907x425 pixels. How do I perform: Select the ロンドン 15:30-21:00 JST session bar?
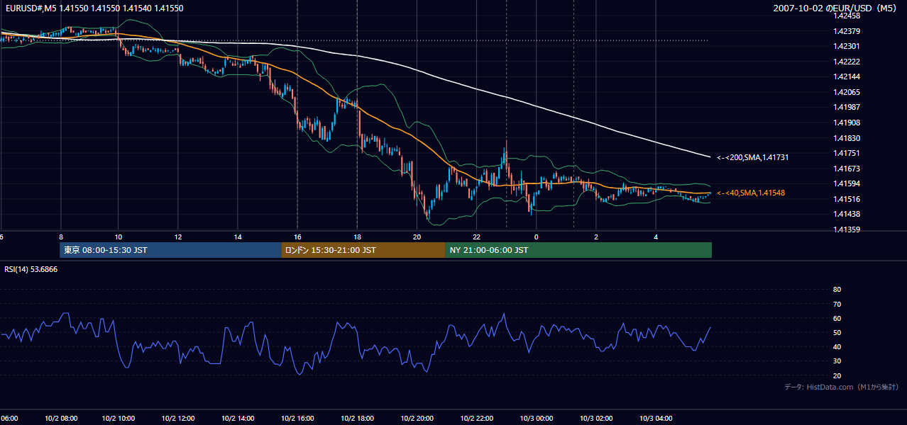pos(363,250)
